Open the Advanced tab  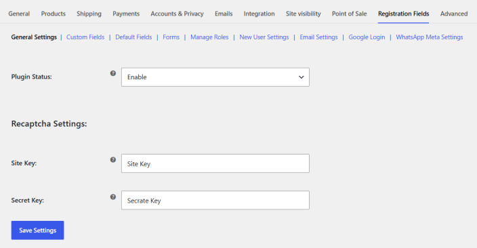454,14
